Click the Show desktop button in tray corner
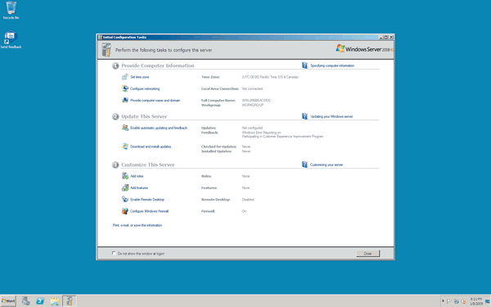Screen dimensions: 491x307 point(488,301)
